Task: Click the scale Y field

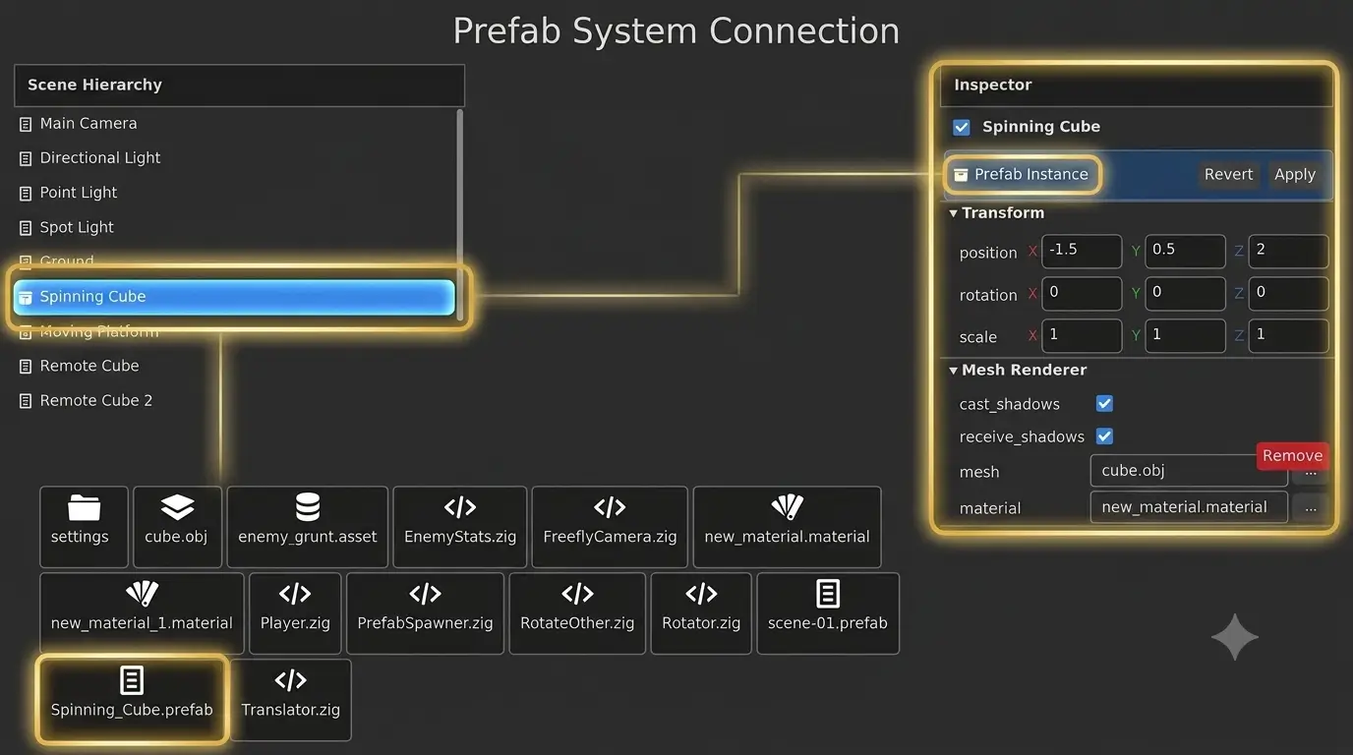Action: pyautogui.click(x=1185, y=335)
